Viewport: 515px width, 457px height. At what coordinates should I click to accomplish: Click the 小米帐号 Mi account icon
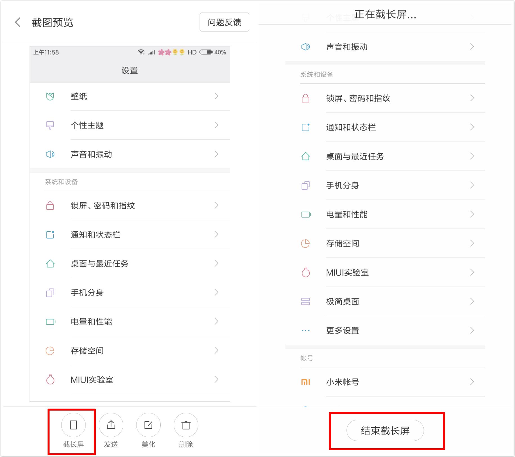tap(306, 382)
